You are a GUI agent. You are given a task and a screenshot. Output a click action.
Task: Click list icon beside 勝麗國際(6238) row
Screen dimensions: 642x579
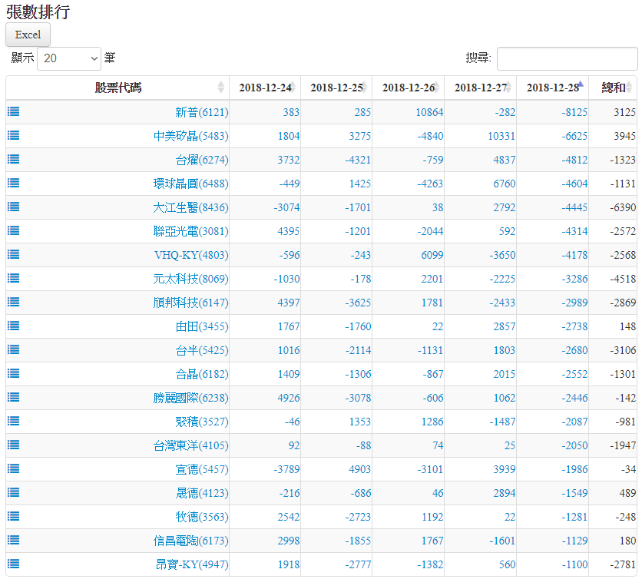point(14,397)
